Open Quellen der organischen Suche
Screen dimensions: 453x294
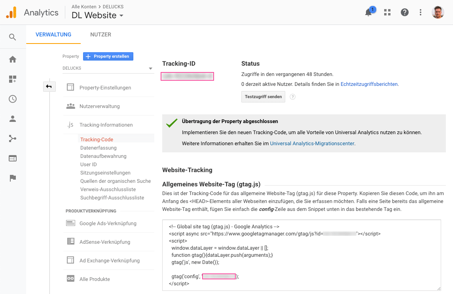pos(116,181)
